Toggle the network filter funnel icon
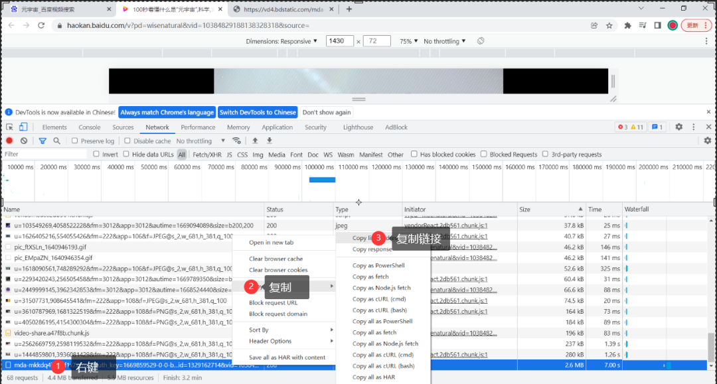The width and height of the screenshot is (717, 384). (x=42, y=141)
